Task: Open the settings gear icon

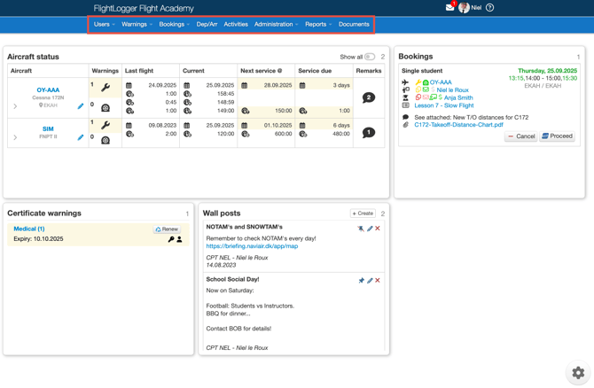Action: pyautogui.click(x=578, y=373)
